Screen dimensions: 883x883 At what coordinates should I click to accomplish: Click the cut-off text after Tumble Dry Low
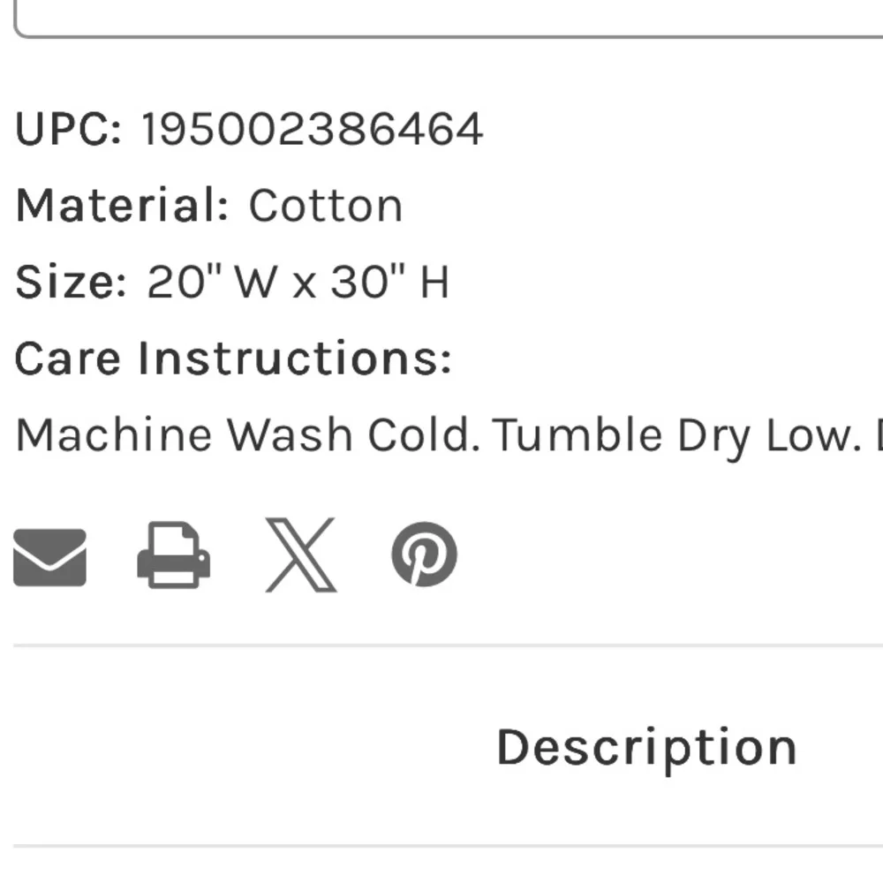click(878, 434)
